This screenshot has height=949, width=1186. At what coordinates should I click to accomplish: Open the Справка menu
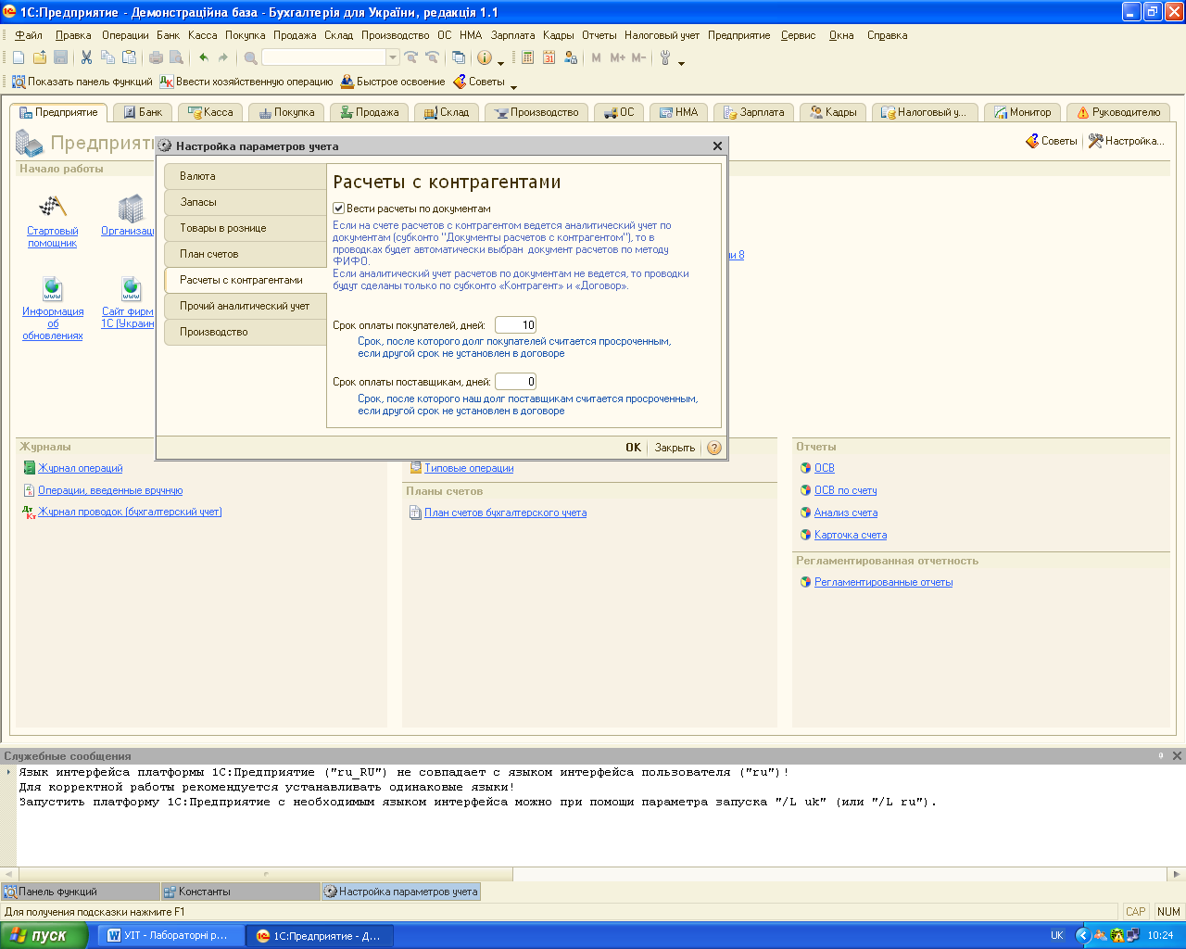(887, 35)
